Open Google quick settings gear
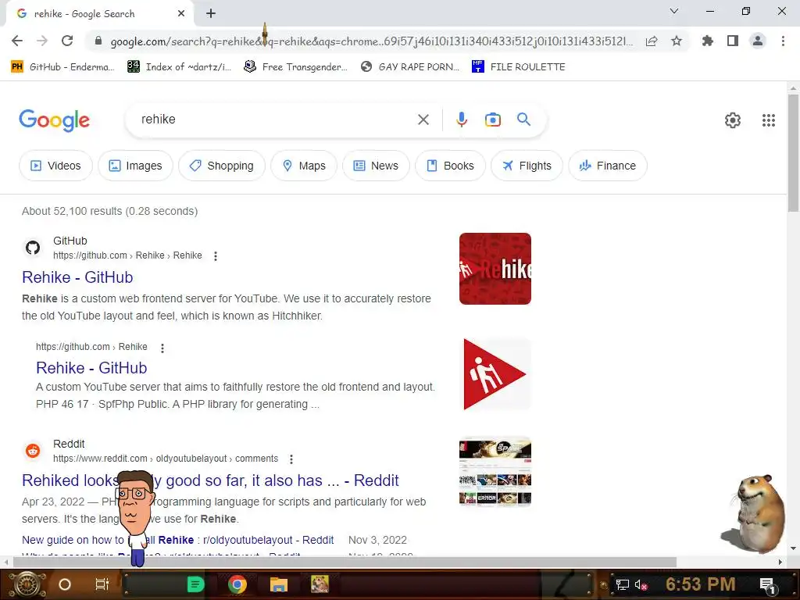Screen dimensions: 800x600 pos(733,120)
